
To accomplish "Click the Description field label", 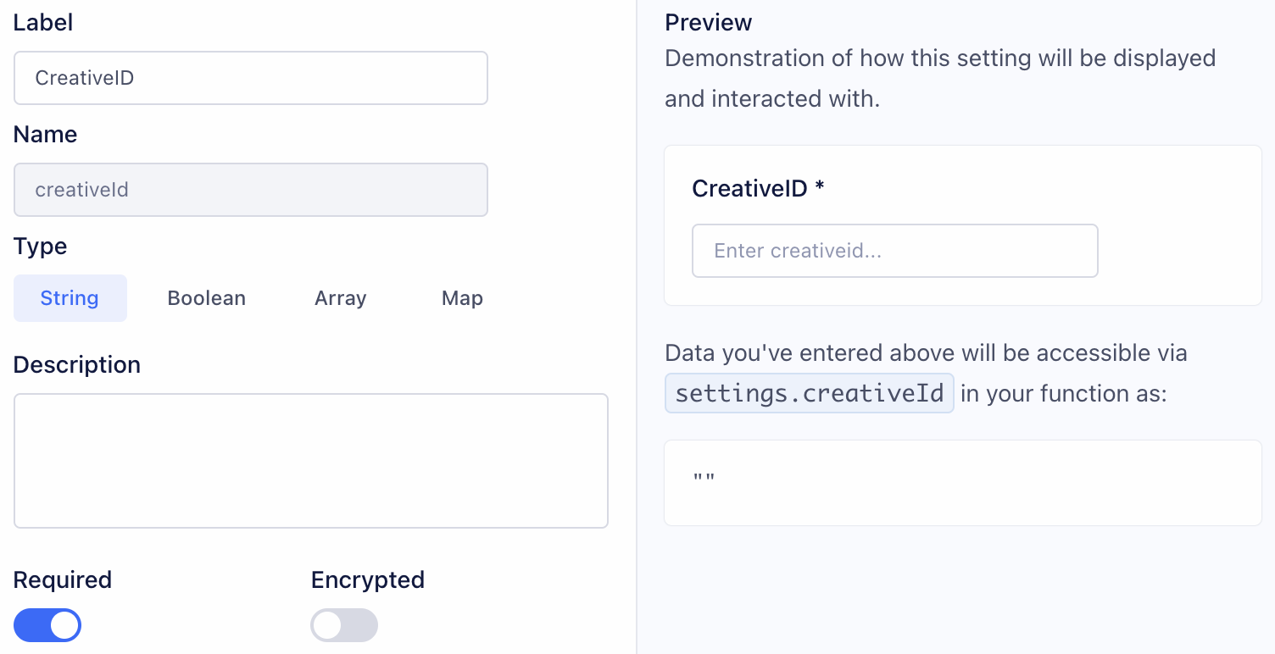I will (x=77, y=365).
